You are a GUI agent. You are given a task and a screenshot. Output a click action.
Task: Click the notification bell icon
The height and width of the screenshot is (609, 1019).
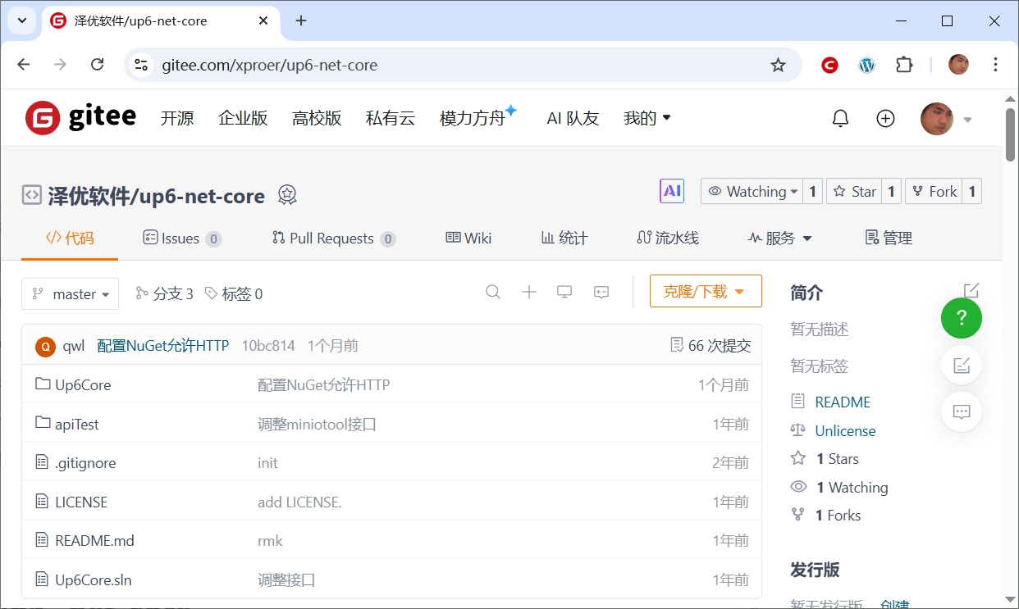coord(840,119)
